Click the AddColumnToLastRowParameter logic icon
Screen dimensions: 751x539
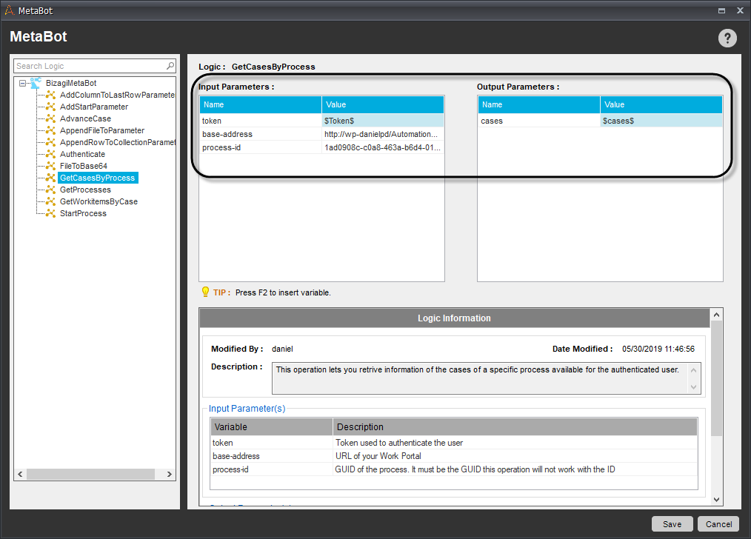point(50,95)
